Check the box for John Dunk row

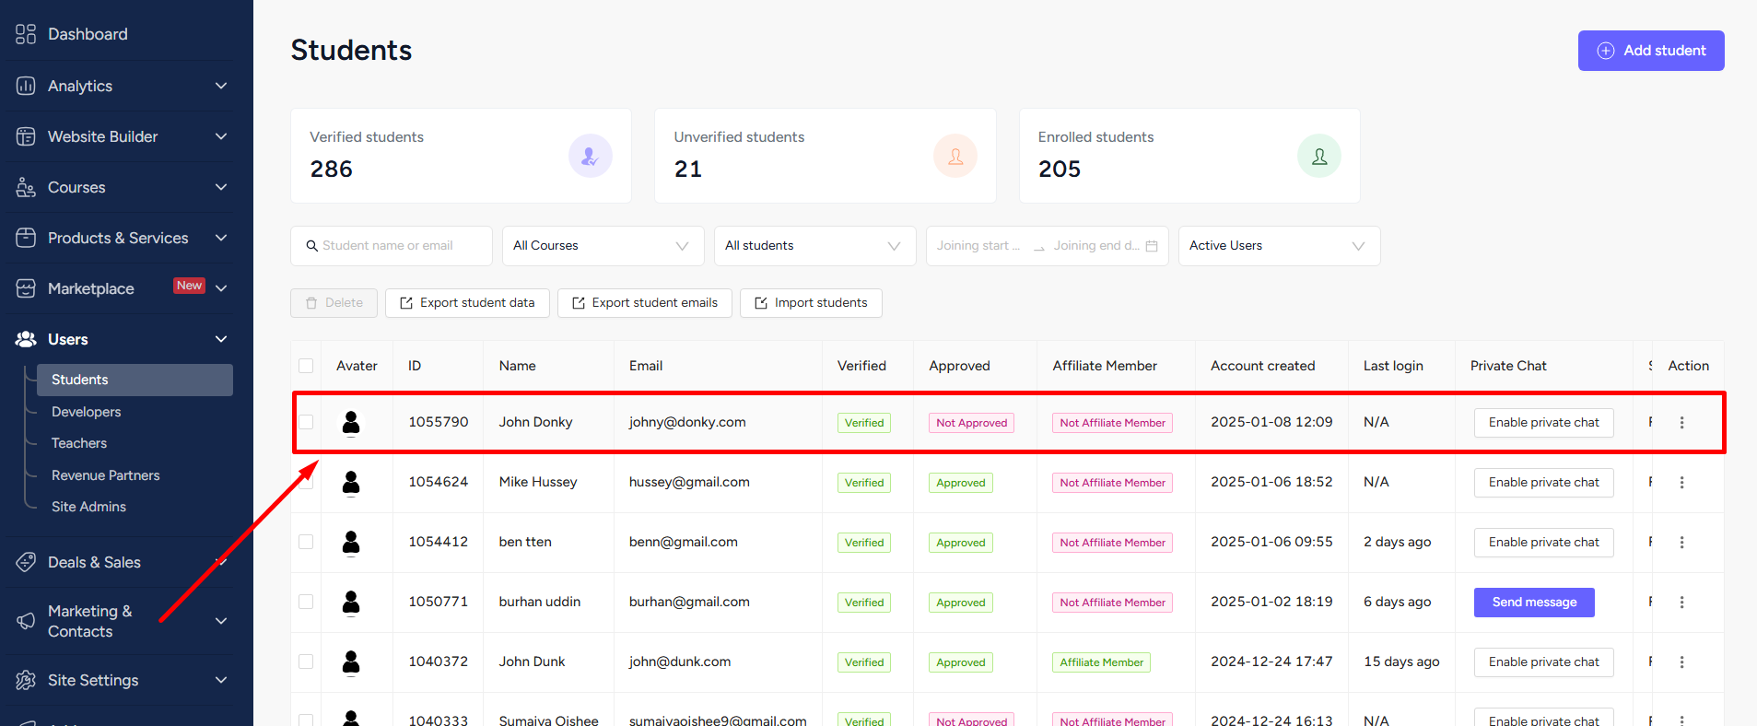tap(306, 662)
